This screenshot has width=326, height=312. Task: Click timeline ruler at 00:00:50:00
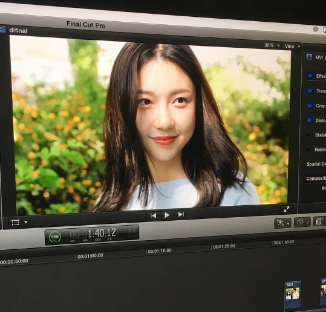pos(14,261)
